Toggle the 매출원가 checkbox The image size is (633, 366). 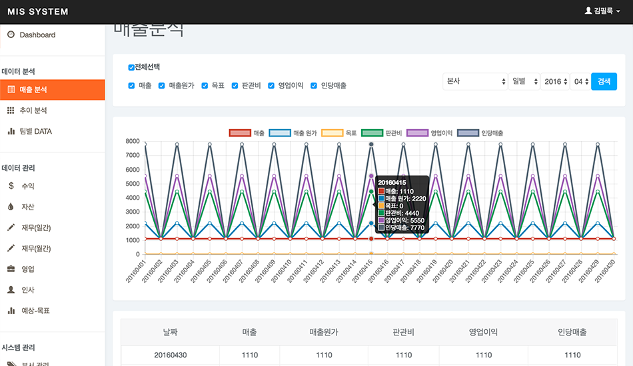point(162,86)
